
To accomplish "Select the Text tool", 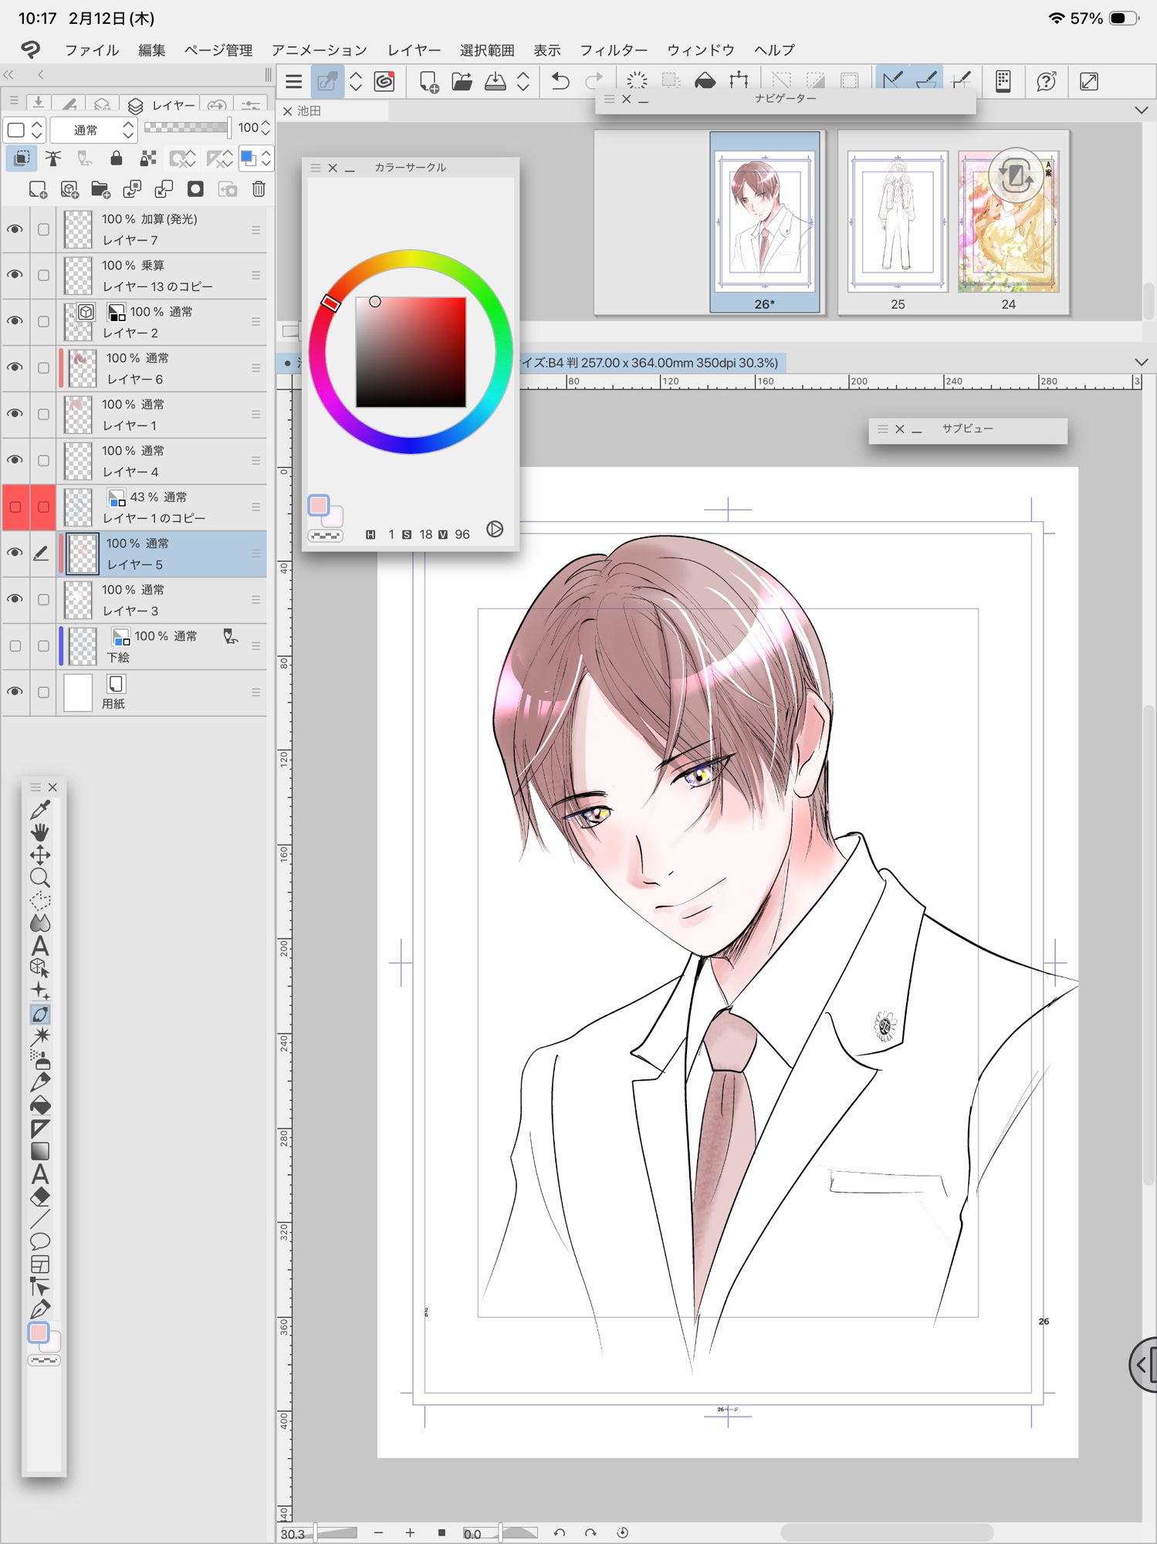I will [40, 946].
